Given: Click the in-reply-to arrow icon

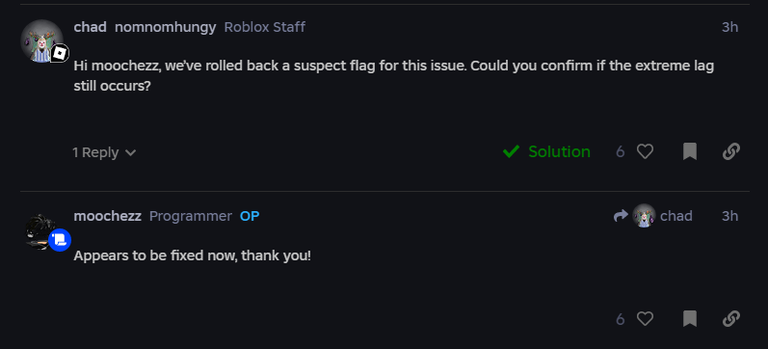Looking at the screenshot, I should [621, 216].
